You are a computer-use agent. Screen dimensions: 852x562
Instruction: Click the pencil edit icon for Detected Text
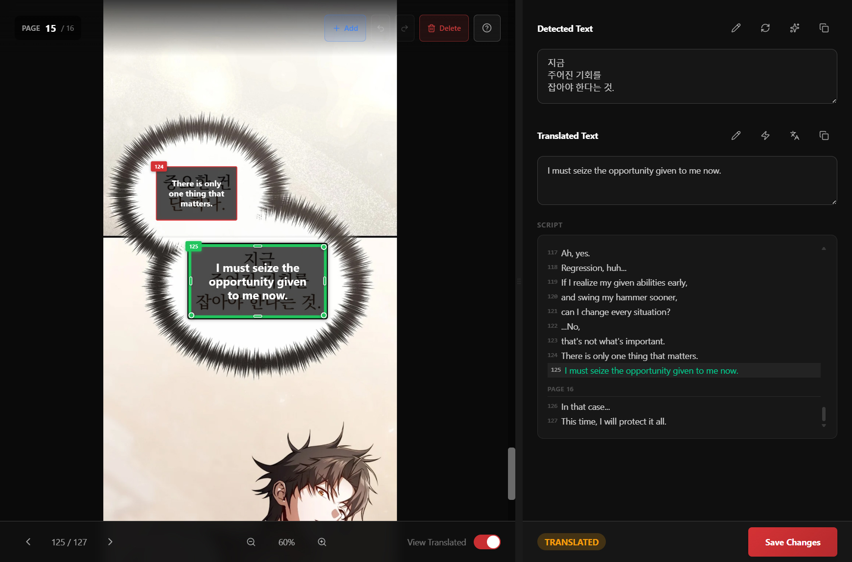pos(736,28)
